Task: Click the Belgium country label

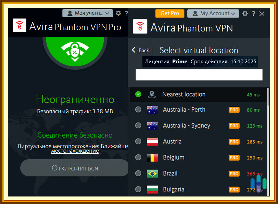Action: 174,157
